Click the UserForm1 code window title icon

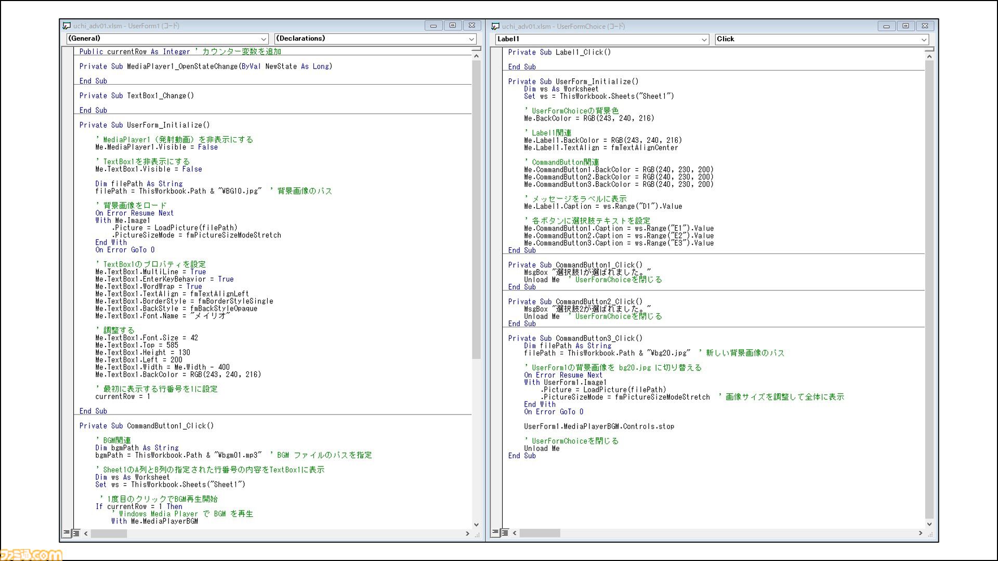click(x=67, y=25)
